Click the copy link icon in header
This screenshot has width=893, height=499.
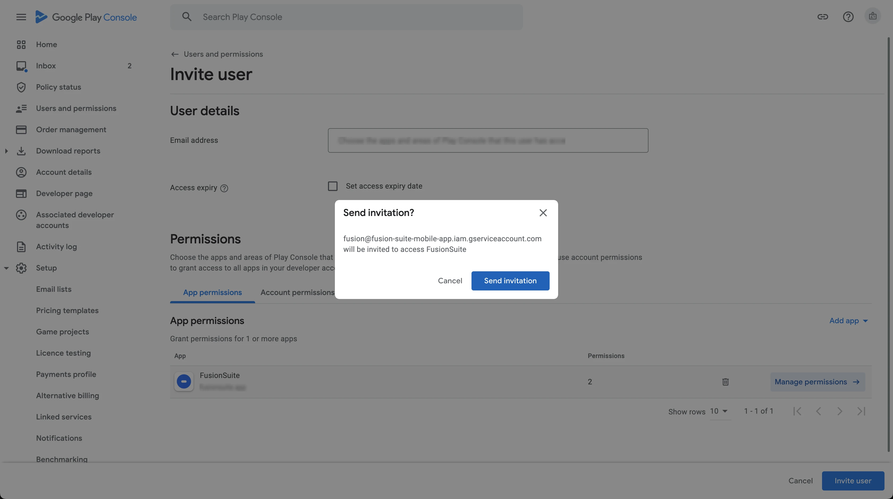click(822, 17)
